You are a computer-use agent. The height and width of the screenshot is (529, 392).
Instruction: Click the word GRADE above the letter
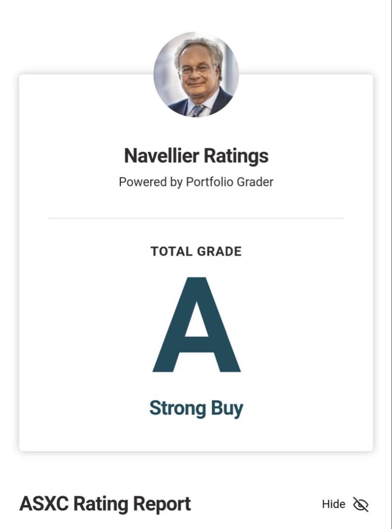tap(219, 251)
